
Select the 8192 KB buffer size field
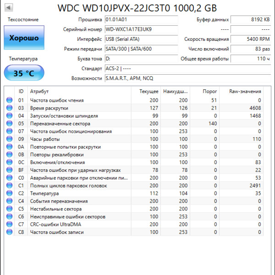click(251, 19)
